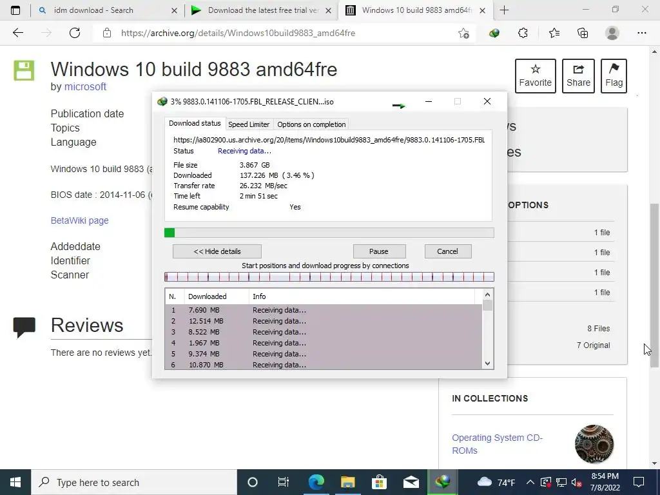Open the microsoft author link
660x495 pixels.
(85, 87)
